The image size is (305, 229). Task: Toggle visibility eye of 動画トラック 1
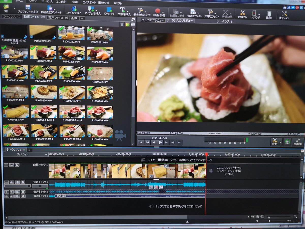coord(12,165)
